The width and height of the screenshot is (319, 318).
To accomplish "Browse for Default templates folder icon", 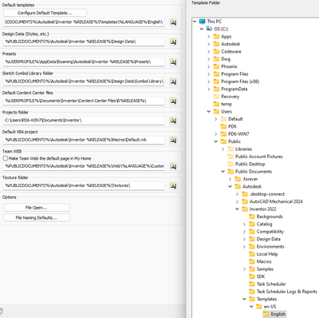I will [173, 22].
